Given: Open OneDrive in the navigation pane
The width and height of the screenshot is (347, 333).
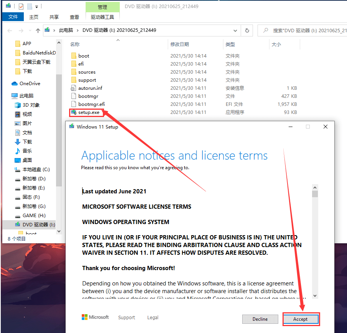Looking at the screenshot, I should coord(26,84).
